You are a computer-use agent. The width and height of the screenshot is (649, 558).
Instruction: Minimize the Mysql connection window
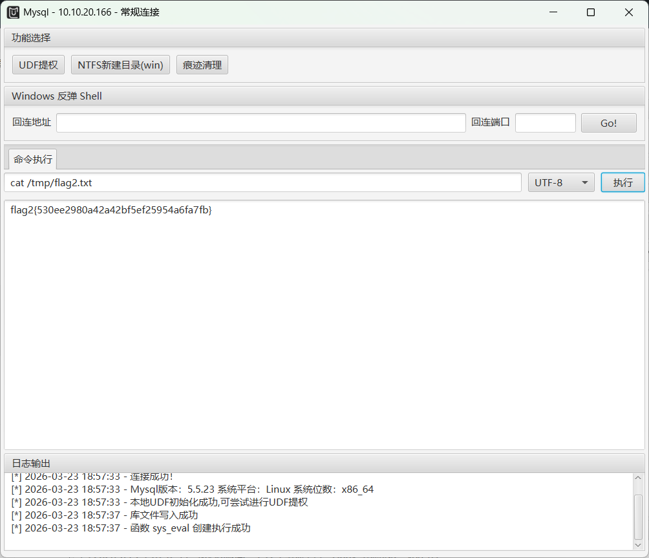(x=553, y=12)
